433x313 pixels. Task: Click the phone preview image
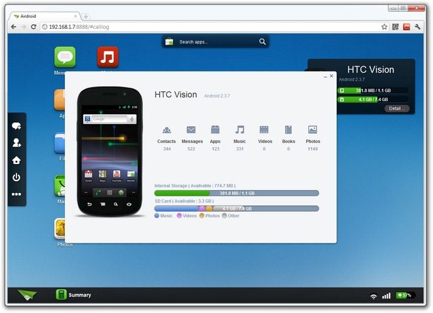[110, 152]
